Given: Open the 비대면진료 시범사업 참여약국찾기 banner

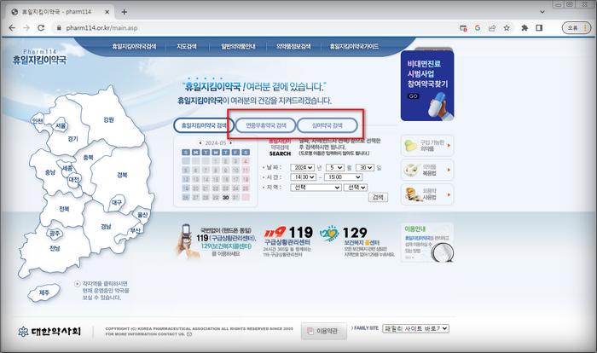Looking at the screenshot, I should click(x=427, y=85).
